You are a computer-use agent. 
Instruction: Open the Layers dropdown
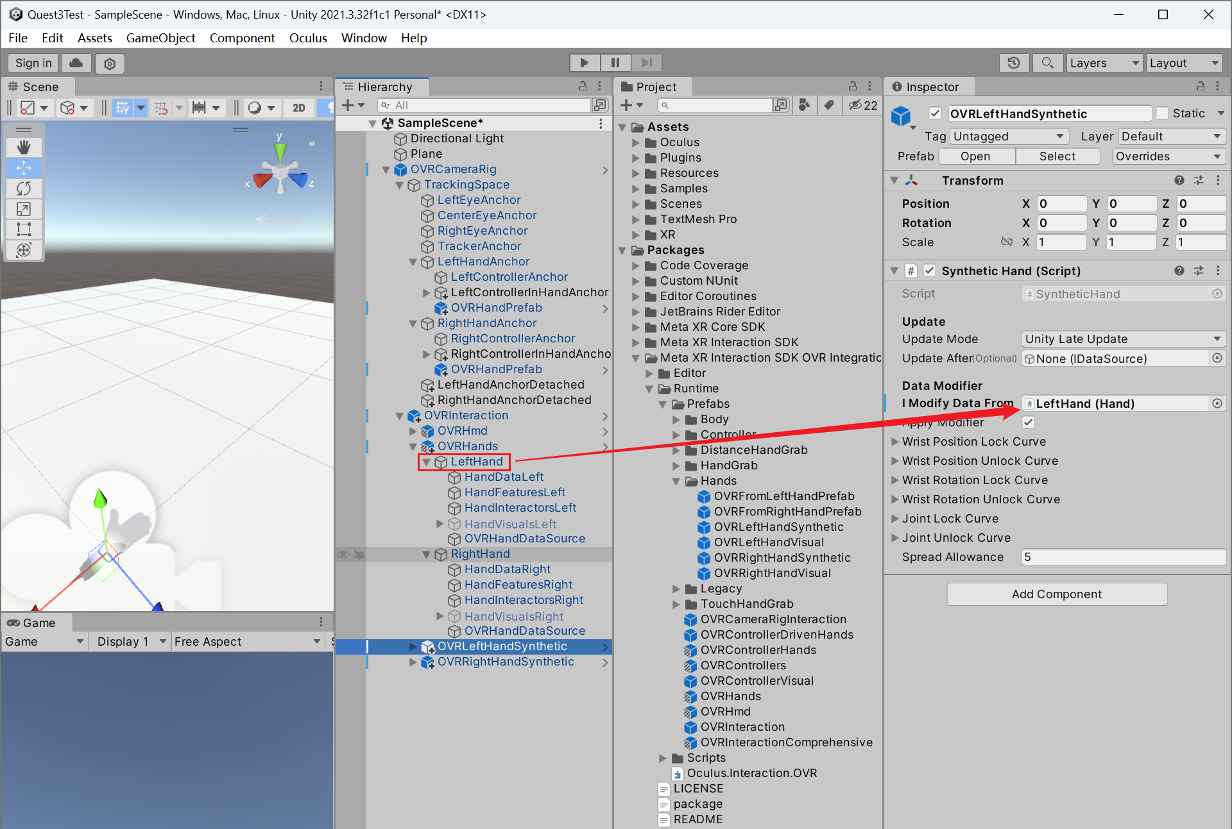(x=1104, y=63)
